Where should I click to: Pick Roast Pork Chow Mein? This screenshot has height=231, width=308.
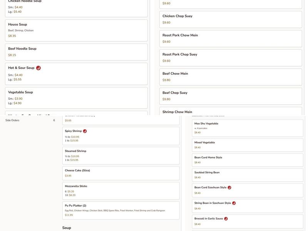(231, 38)
